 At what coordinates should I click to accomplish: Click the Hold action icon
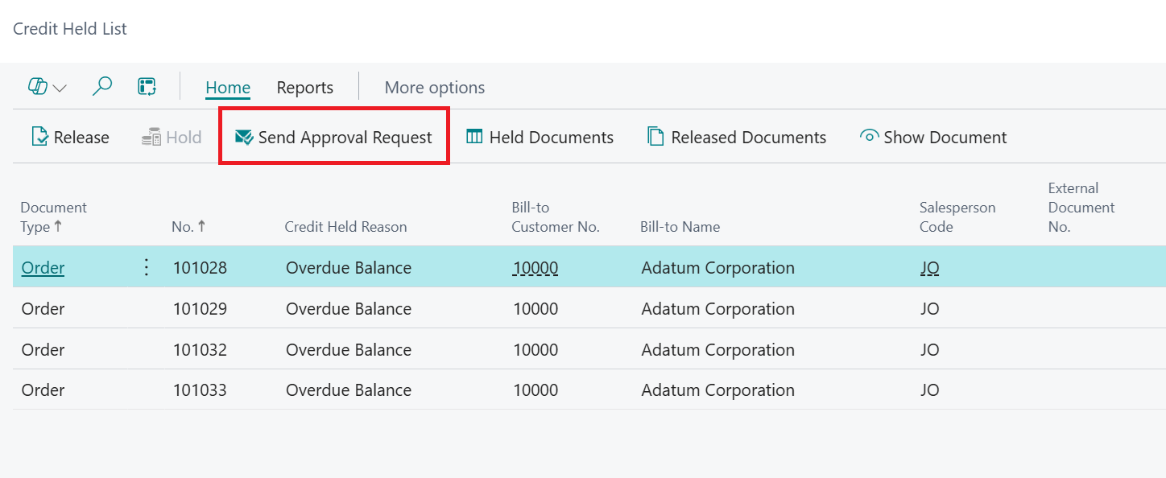151,137
